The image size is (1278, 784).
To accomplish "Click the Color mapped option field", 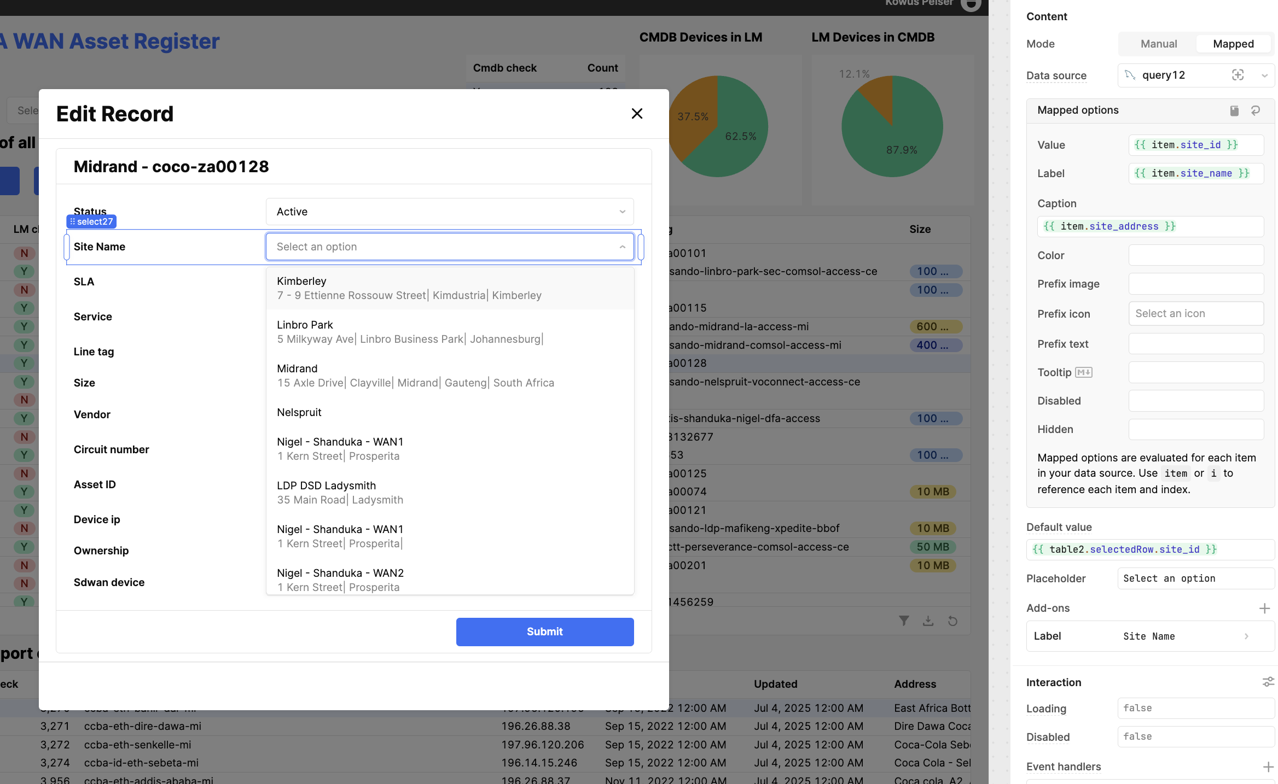I will tap(1195, 255).
